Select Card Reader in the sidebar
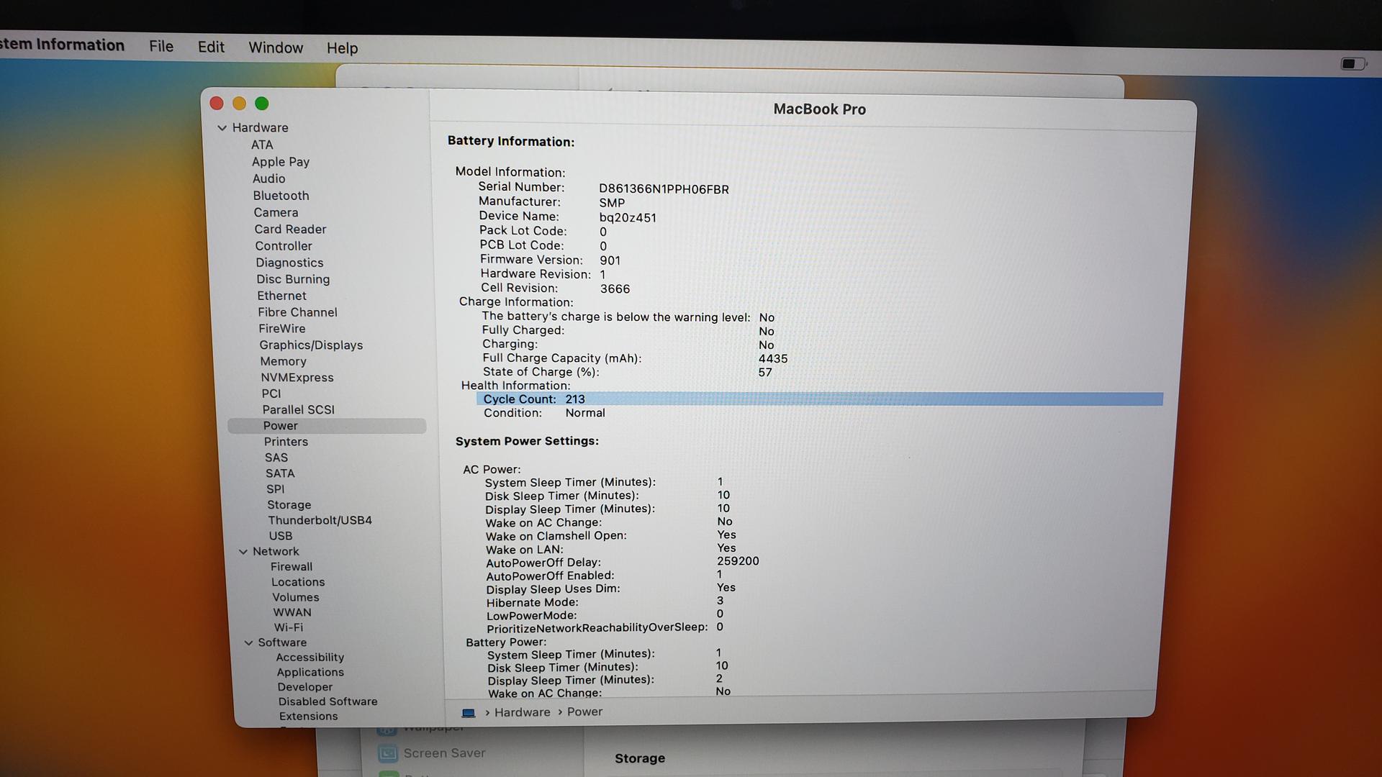 (x=290, y=229)
